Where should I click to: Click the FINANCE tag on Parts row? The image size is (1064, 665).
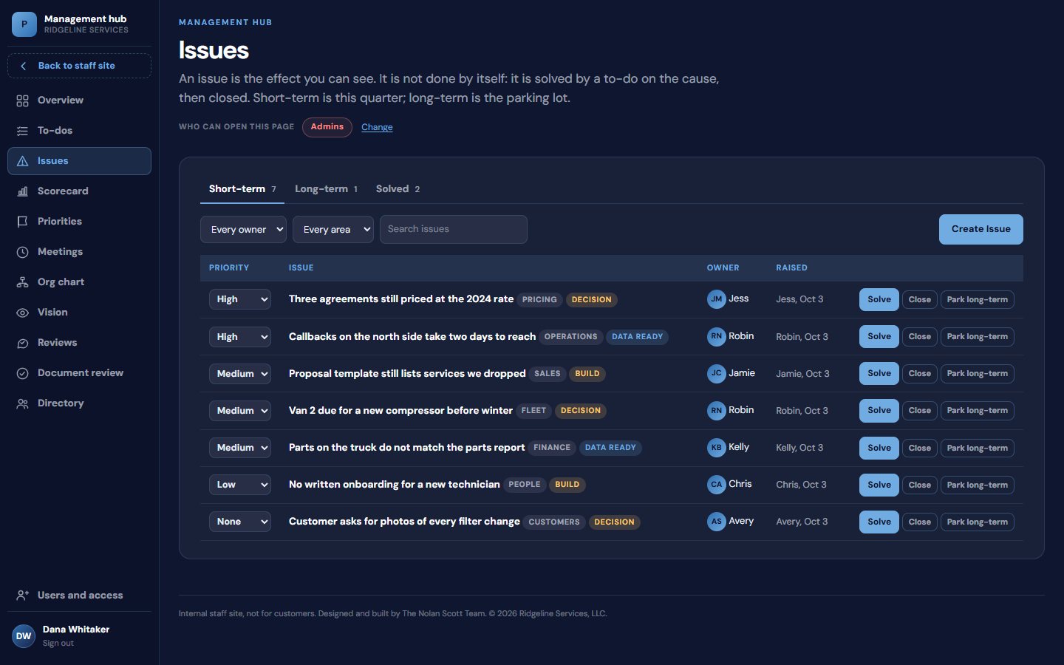pos(552,448)
